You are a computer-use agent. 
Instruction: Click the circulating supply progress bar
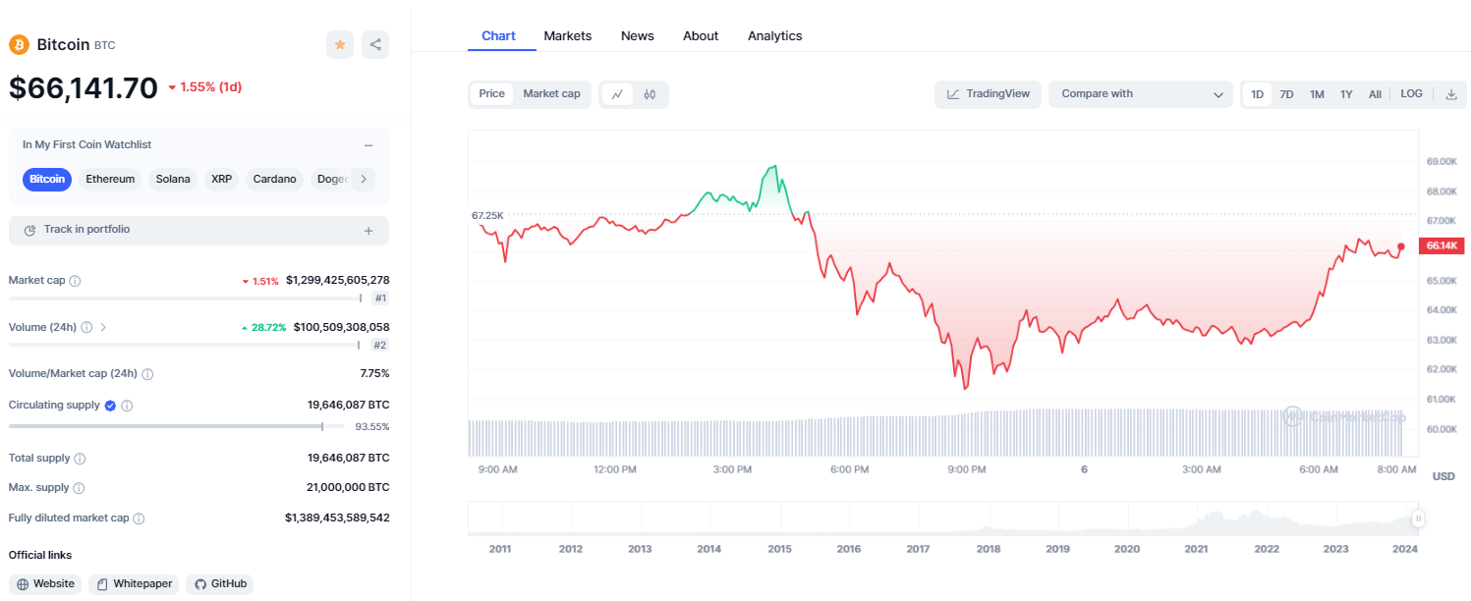click(176, 426)
